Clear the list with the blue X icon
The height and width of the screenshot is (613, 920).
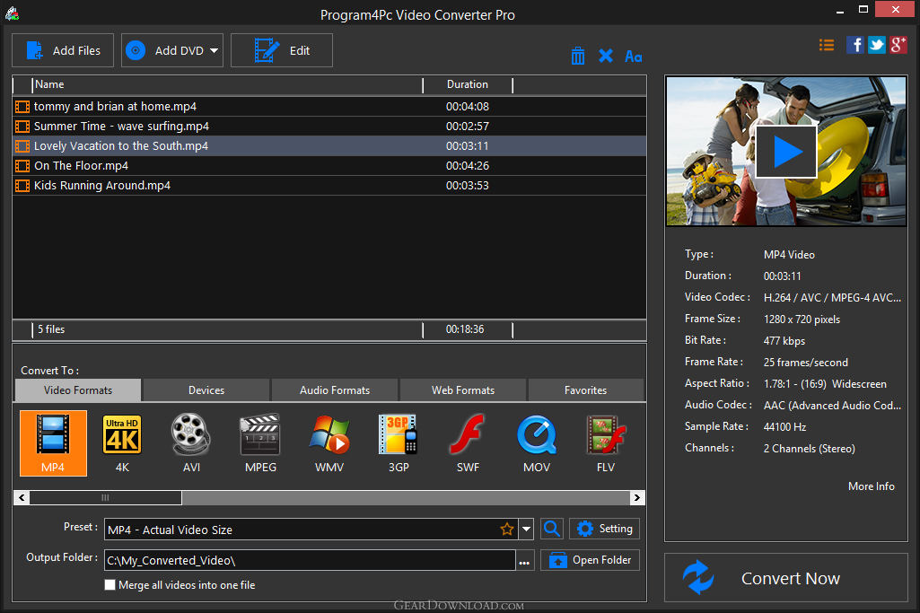click(606, 57)
